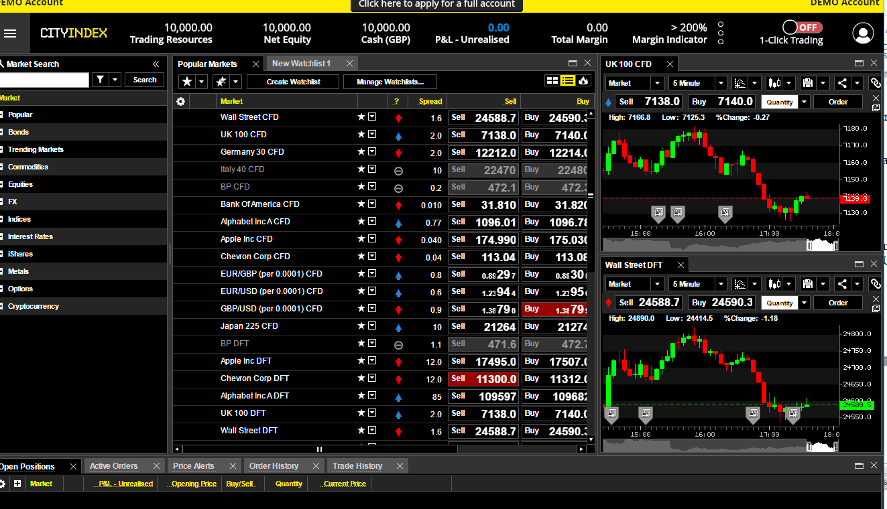Open the favourites star dropdown arrow
Viewport: 887px width, 509px height.
[x=202, y=82]
